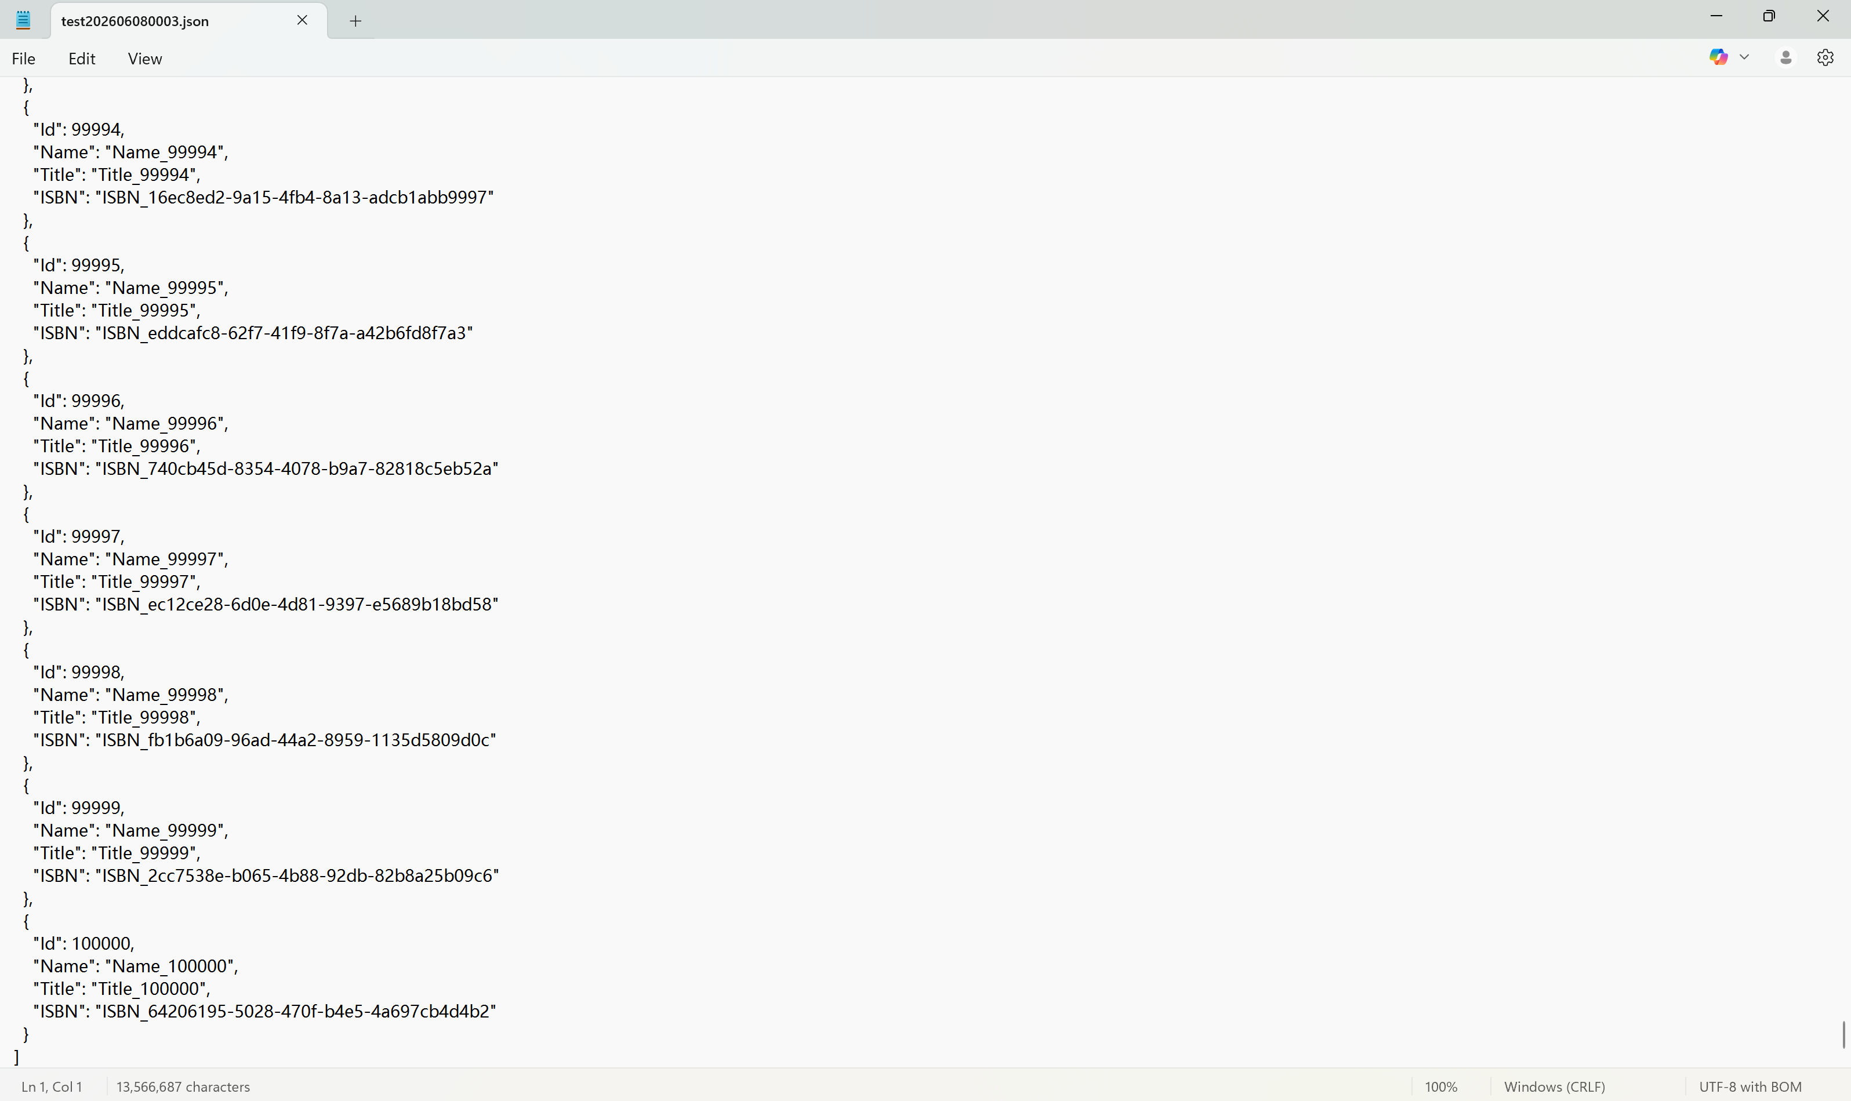
Task: Place cursor on the "Id": 100000 line
Action: point(84,943)
